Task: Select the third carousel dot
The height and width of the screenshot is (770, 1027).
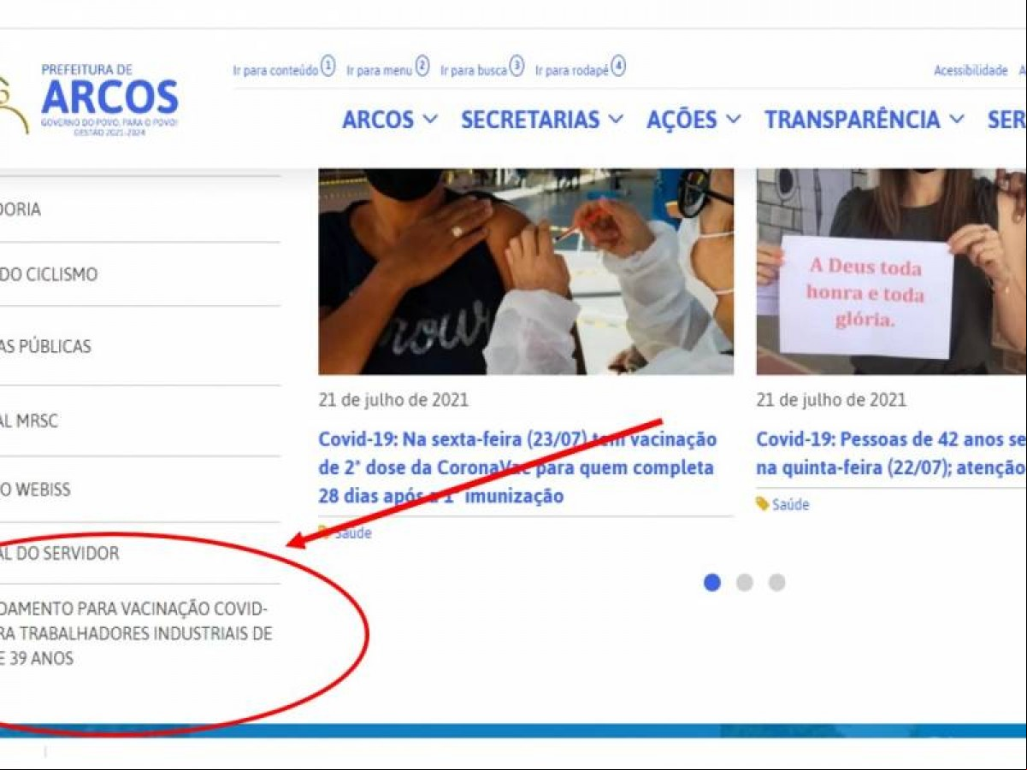Action: 776,583
